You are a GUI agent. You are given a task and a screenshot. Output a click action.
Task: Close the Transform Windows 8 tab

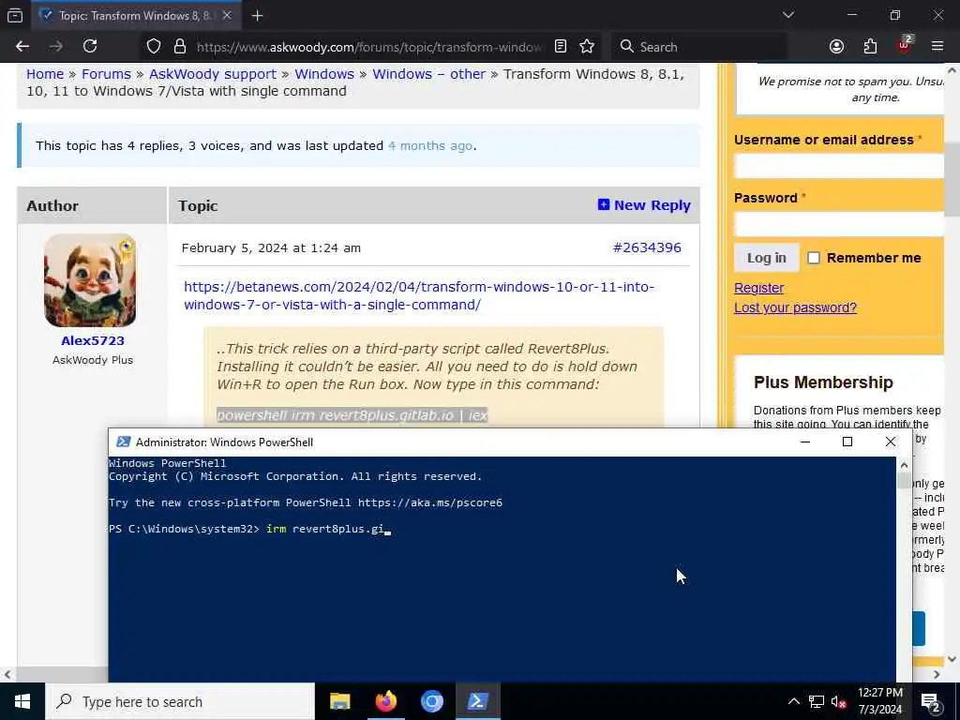coord(227,16)
